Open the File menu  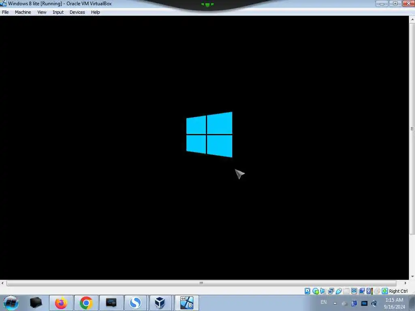(x=5, y=12)
